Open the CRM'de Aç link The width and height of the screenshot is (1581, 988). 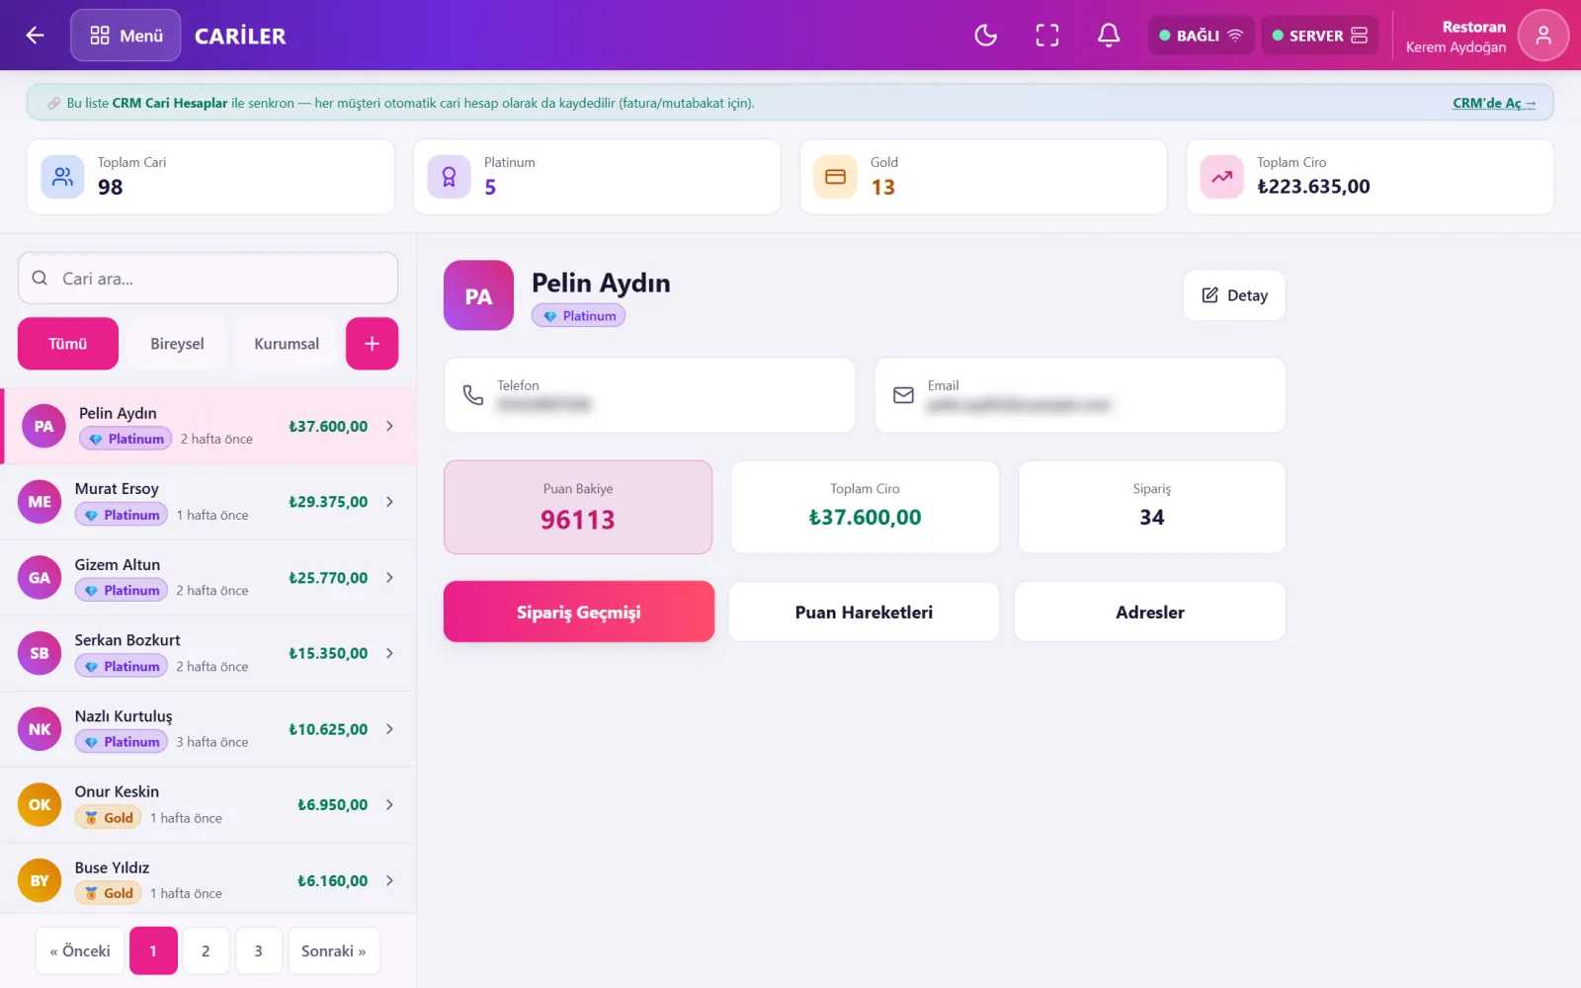tap(1493, 103)
